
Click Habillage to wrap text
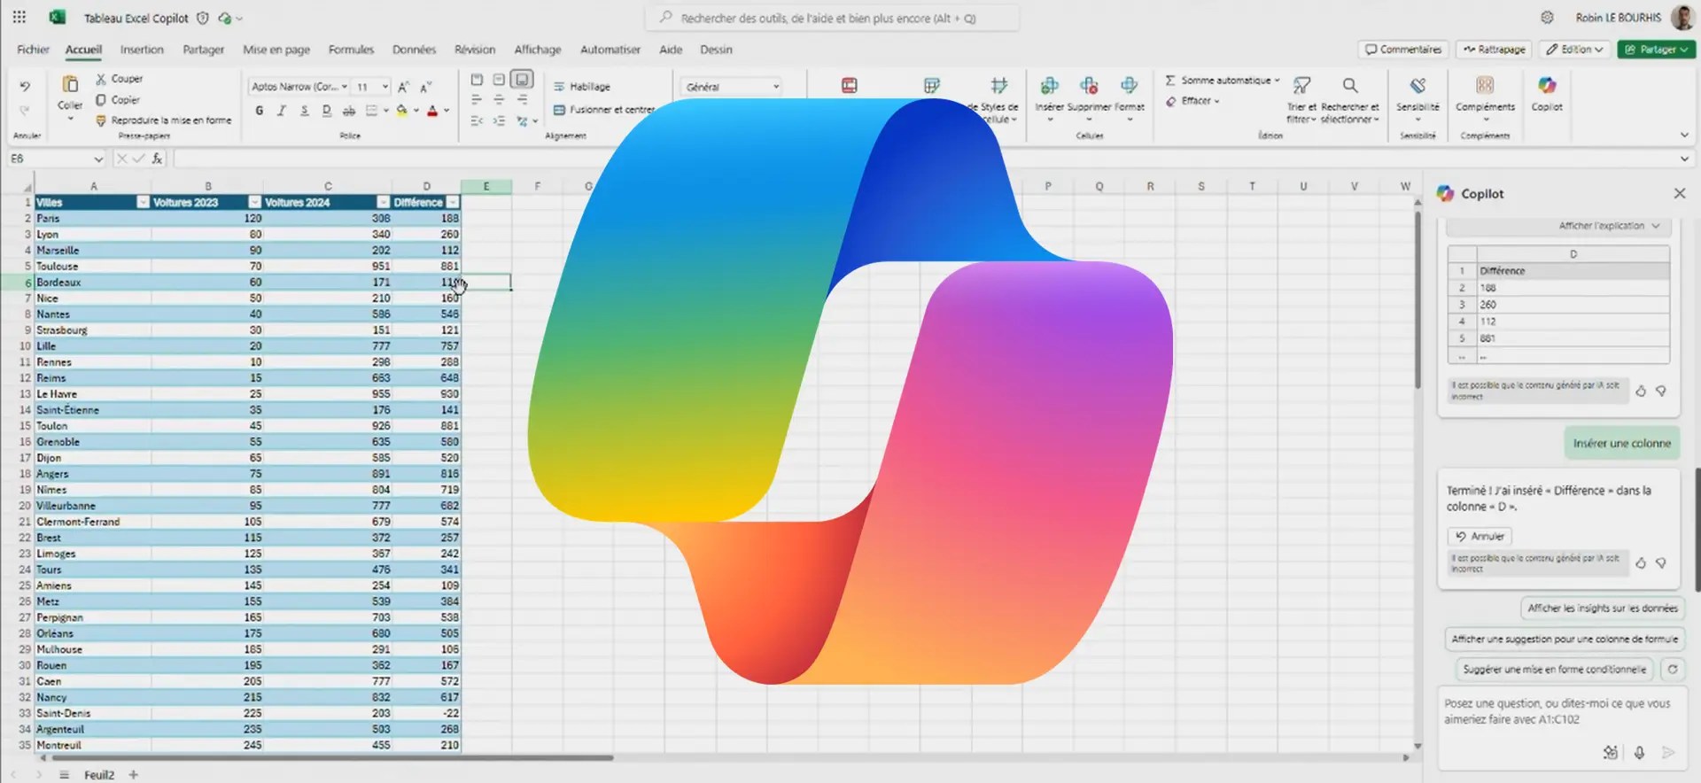point(582,87)
